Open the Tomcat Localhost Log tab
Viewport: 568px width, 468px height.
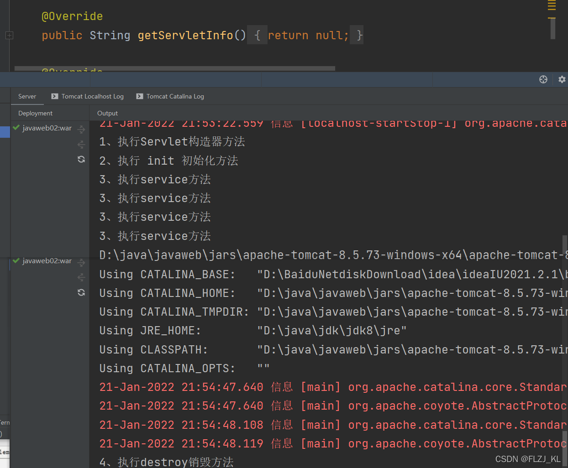87,96
